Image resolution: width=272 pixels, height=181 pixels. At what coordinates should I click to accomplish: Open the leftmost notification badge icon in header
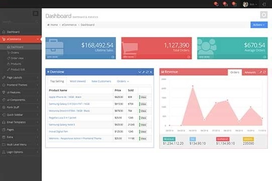(216, 4)
